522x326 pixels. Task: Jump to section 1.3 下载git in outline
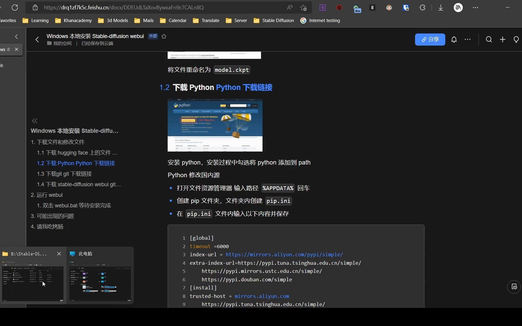[x=64, y=174]
